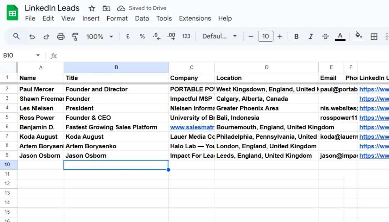Click the print icon
The width and height of the screenshot is (389, 222).
pyautogui.click(x=61, y=37)
